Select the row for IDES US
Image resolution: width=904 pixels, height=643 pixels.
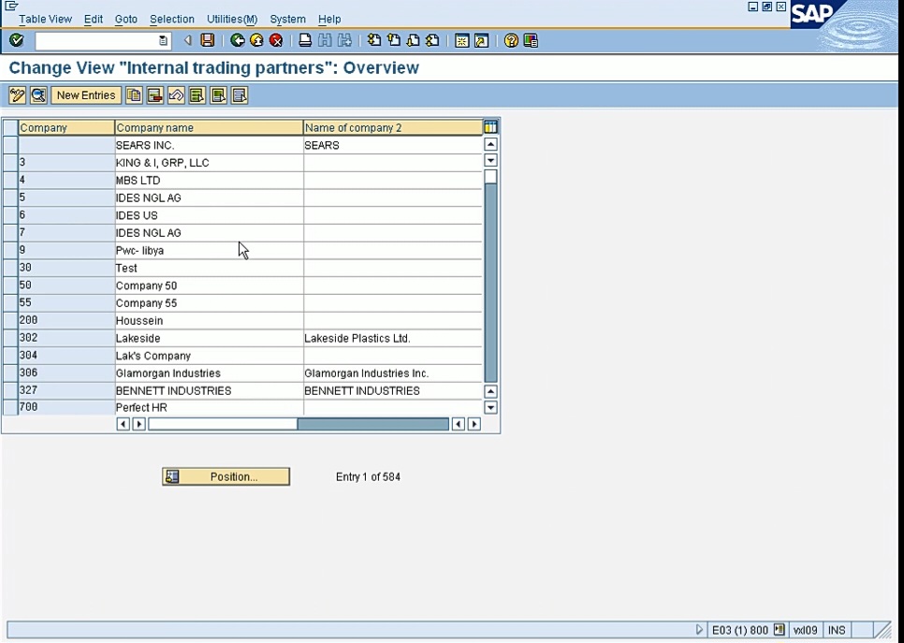tap(10, 215)
